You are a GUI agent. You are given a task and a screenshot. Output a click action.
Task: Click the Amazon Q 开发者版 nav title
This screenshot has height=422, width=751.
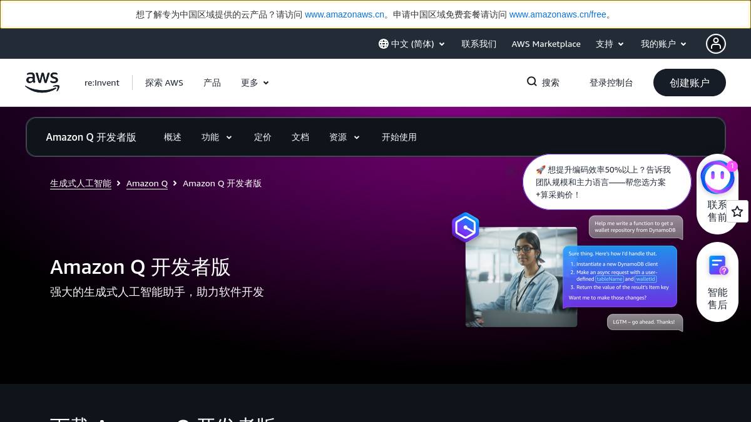click(91, 137)
